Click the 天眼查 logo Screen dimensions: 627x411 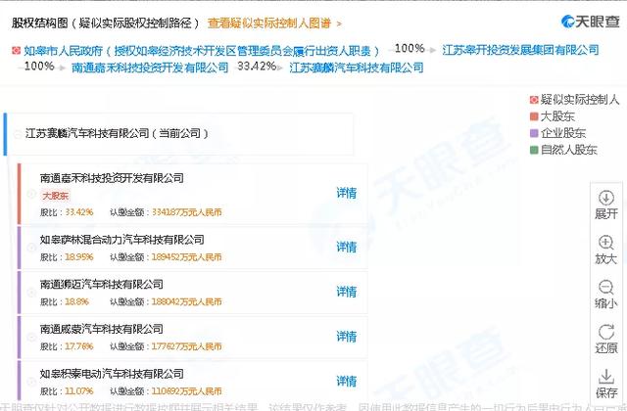[x=591, y=22]
